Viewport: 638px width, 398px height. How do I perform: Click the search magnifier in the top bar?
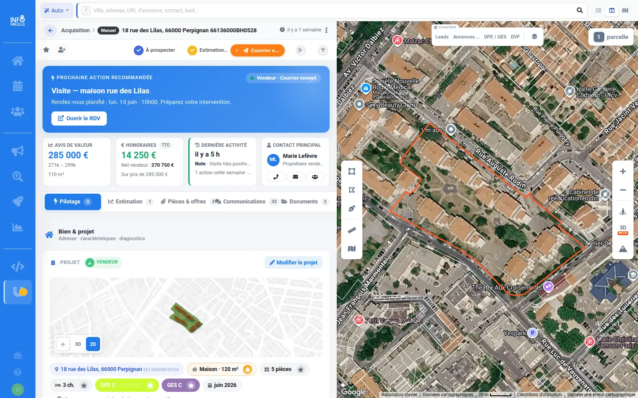[580, 10]
